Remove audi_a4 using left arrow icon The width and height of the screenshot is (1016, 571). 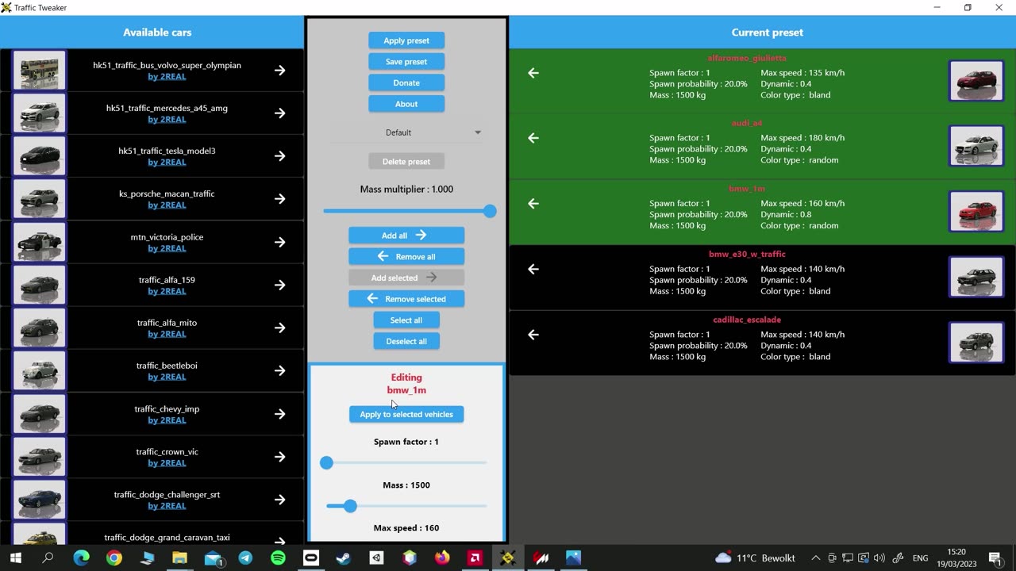coord(533,138)
